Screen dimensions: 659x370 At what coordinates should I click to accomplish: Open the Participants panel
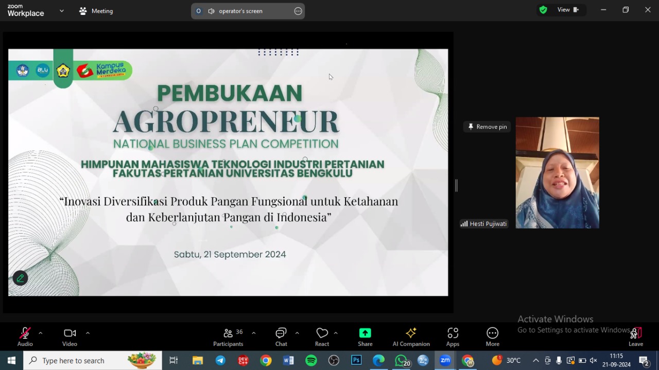(x=228, y=337)
